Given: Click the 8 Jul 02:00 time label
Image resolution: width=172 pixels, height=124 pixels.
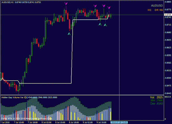Looking at the screenshot, I should click(x=47, y=122).
